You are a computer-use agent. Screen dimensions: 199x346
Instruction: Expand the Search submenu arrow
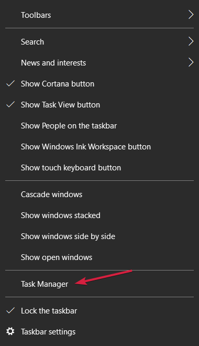point(191,41)
